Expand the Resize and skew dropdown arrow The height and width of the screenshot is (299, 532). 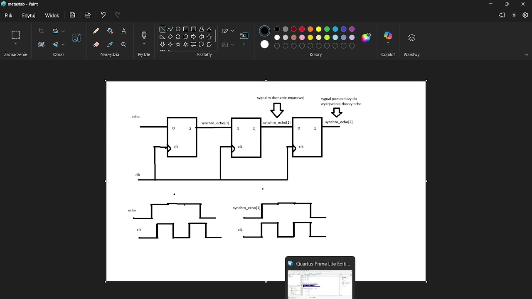64,31
